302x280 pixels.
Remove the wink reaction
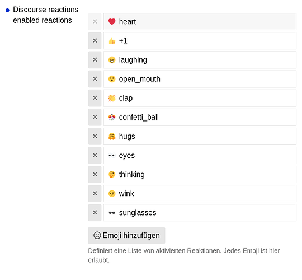[95, 193]
